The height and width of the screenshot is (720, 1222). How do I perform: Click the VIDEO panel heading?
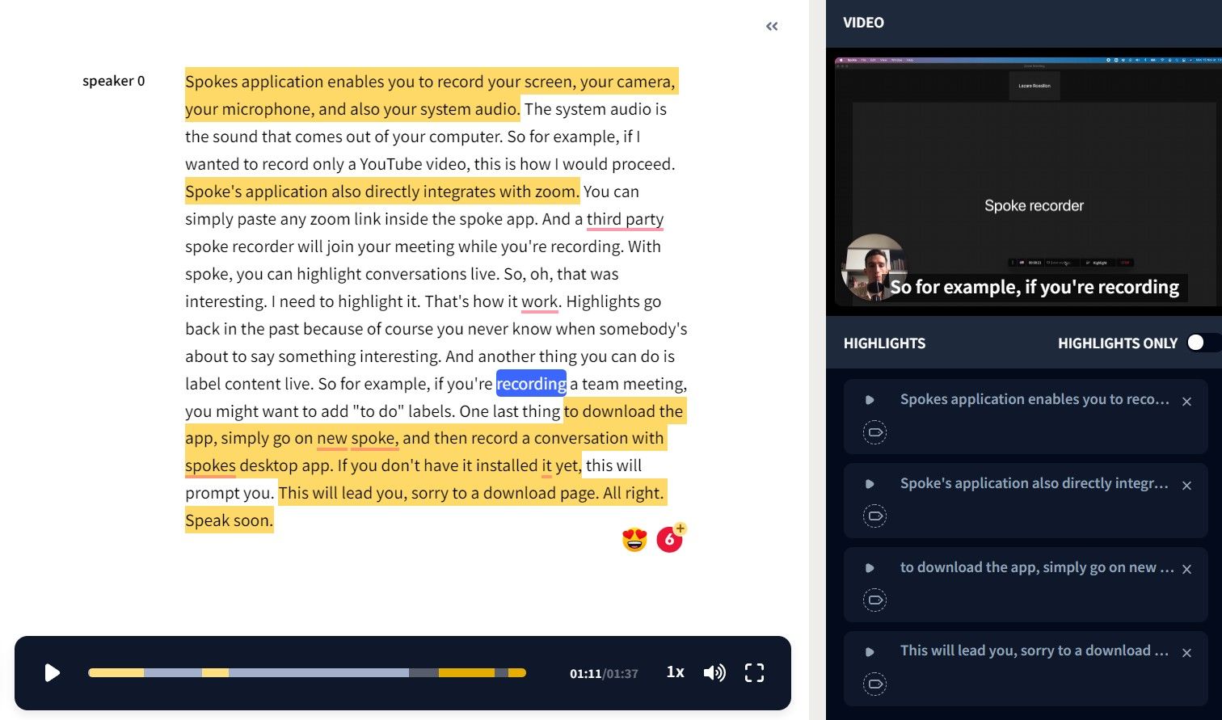tap(863, 23)
